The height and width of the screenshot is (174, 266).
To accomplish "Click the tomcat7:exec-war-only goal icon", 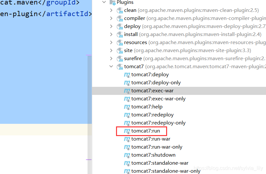I will tap(127, 99).
